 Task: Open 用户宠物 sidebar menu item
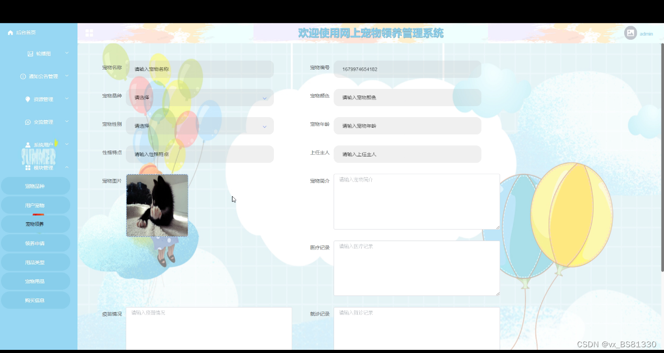(36, 205)
